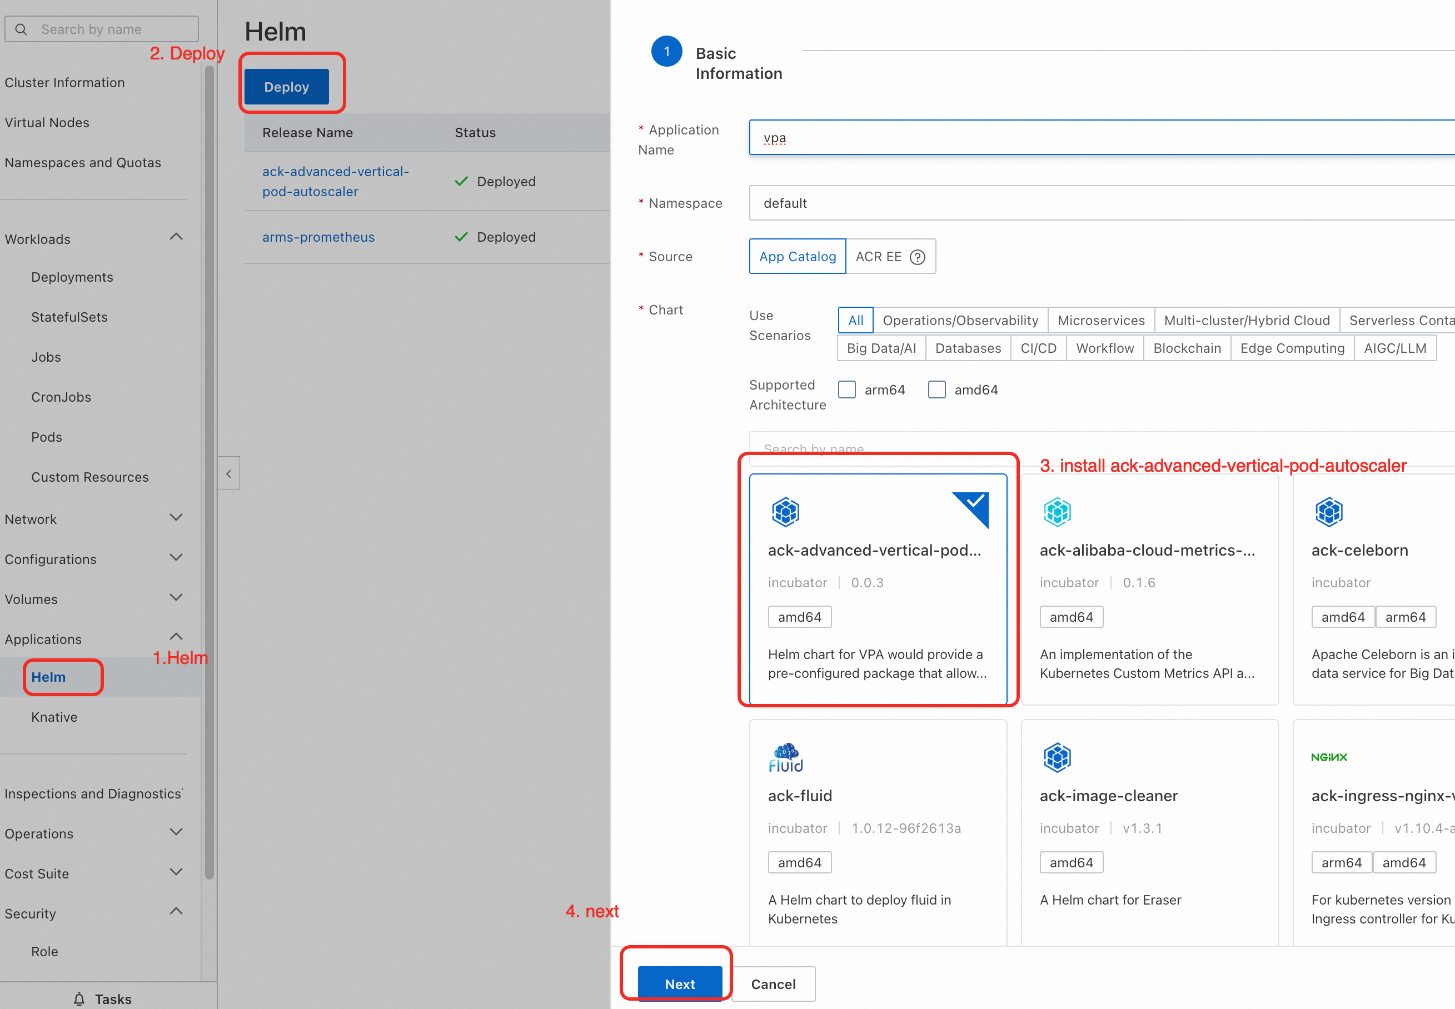Collapse the sidebar with the arrow handle
This screenshot has width=1455, height=1009.
[229, 473]
